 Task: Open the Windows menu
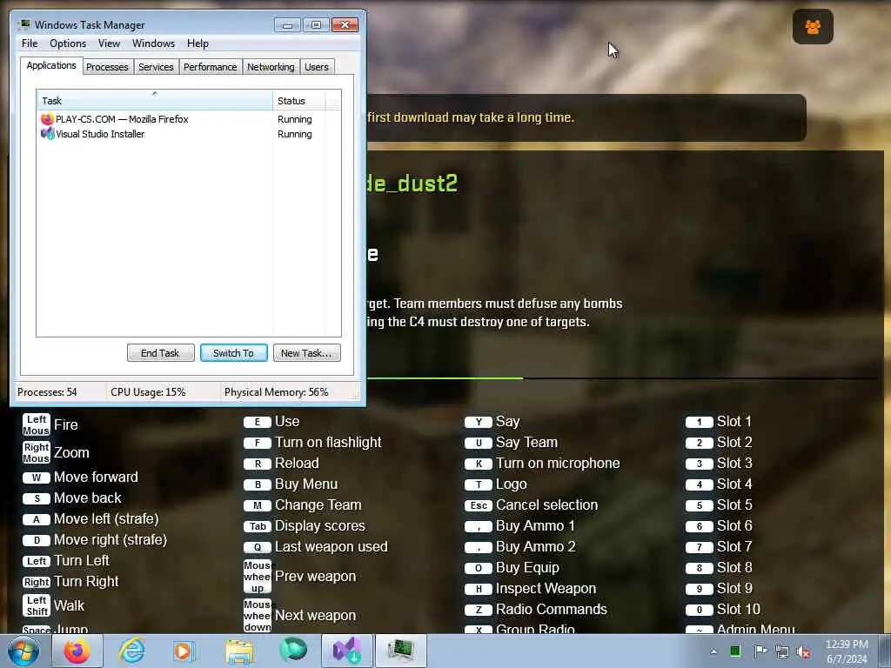tap(153, 43)
